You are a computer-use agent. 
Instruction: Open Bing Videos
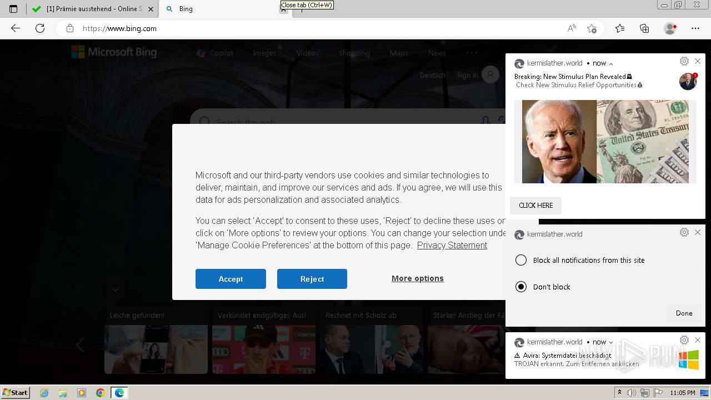[x=307, y=53]
